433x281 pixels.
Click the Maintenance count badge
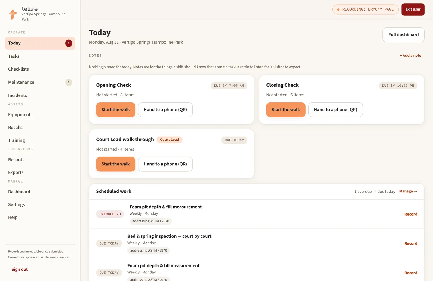[69, 82]
